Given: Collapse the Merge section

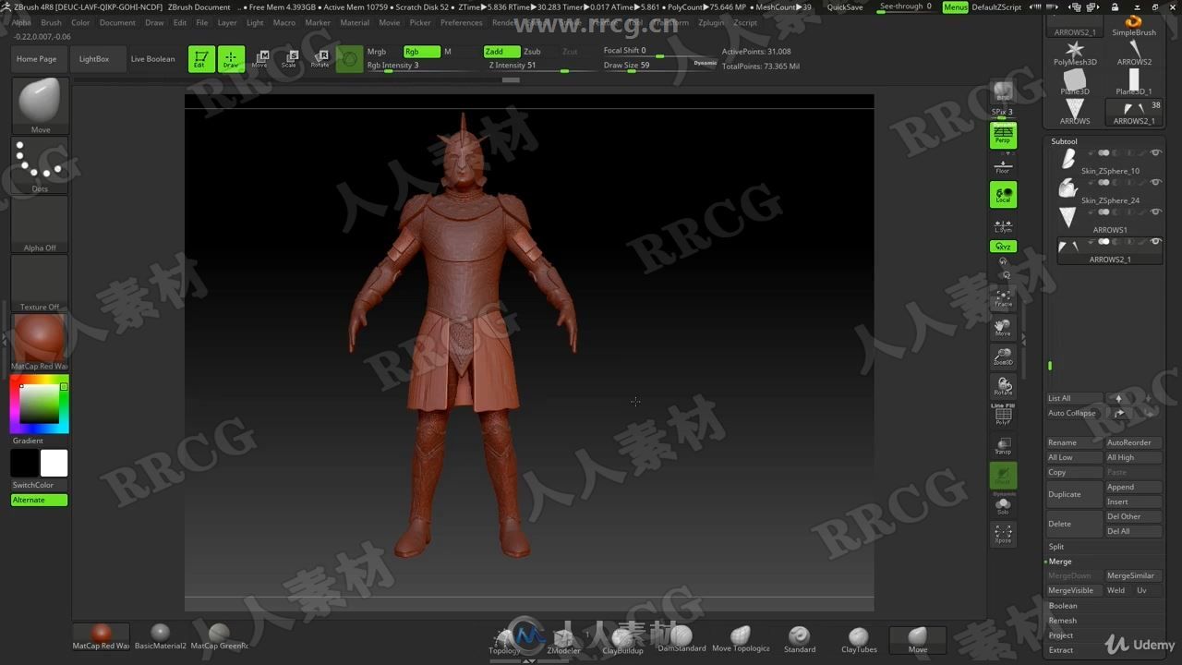Looking at the screenshot, I should pyautogui.click(x=1060, y=562).
